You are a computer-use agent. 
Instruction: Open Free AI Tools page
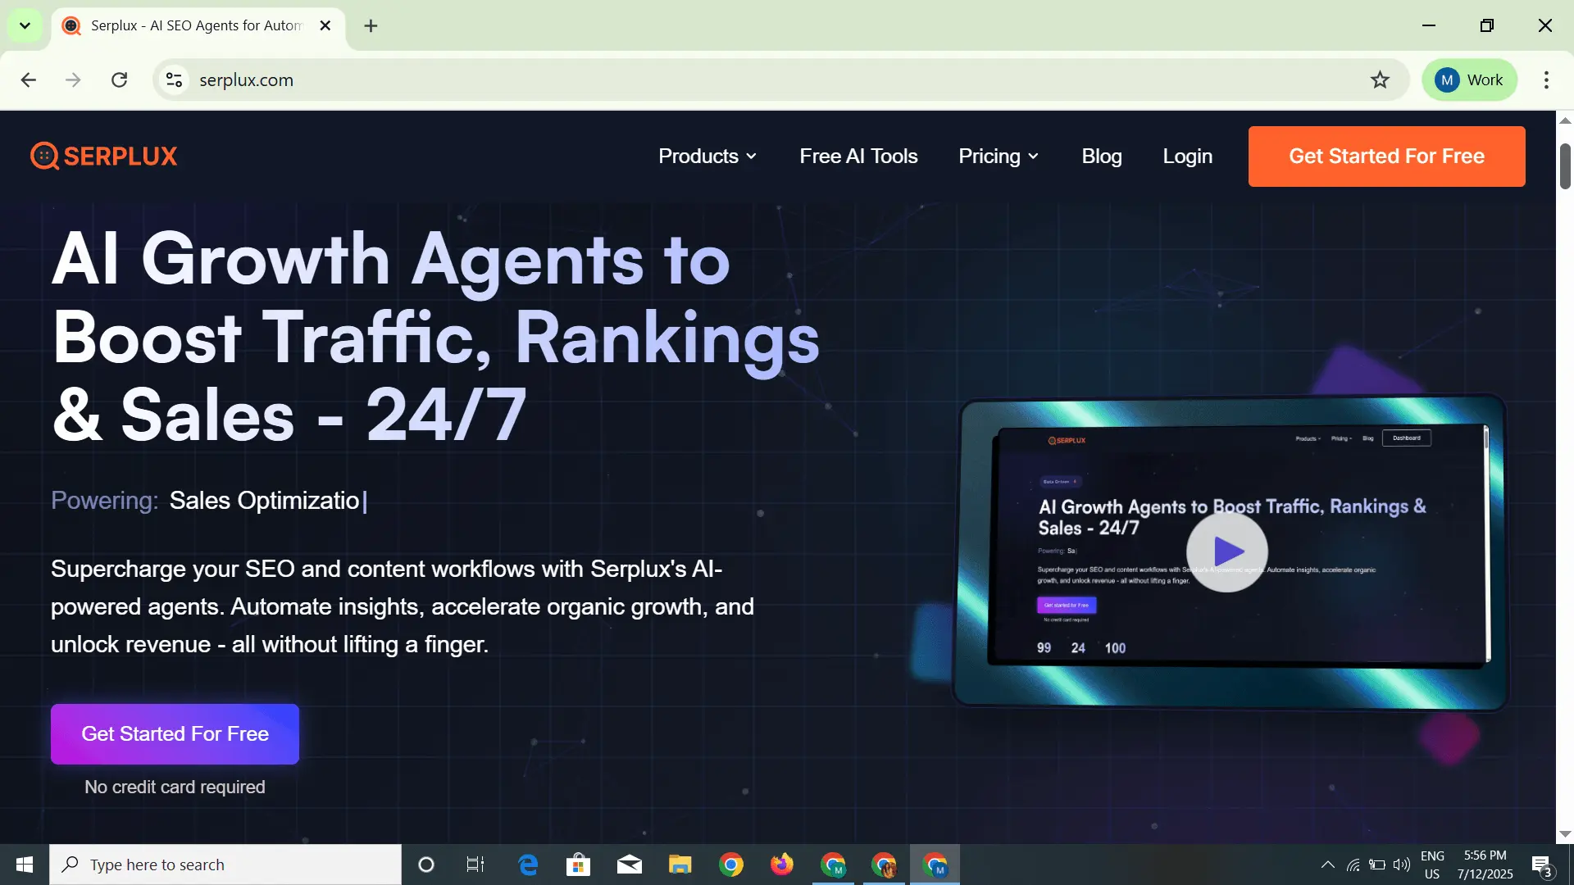858,156
